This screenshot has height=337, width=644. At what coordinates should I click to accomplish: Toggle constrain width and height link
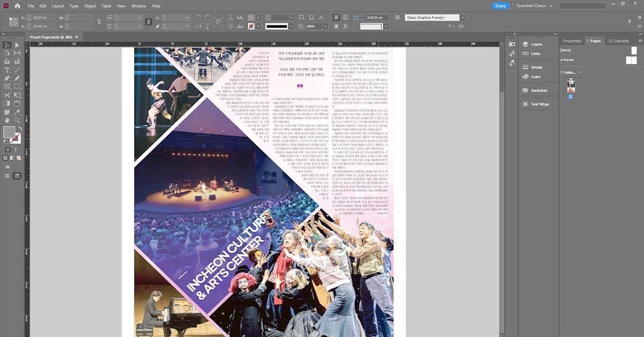pos(99,22)
